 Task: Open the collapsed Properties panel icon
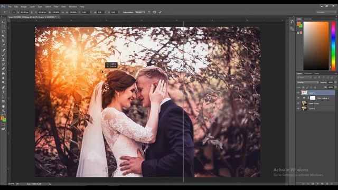[292, 29]
